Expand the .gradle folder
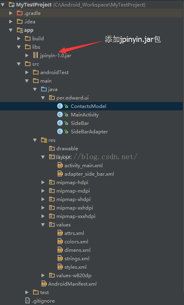This screenshot has width=184, height=305. [x=11, y=13]
